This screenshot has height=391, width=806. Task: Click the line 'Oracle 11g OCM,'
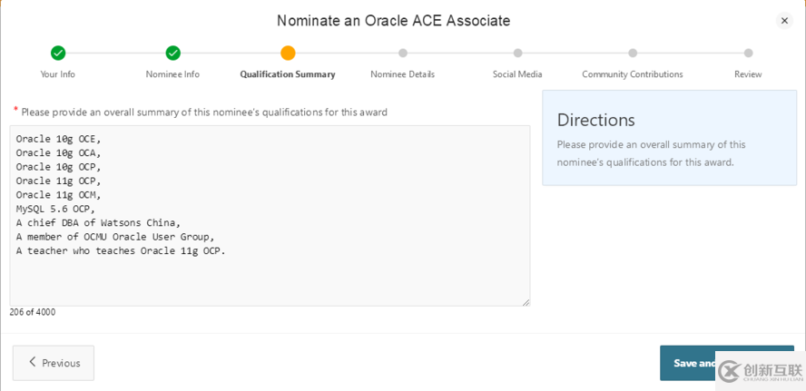pyautogui.click(x=58, y=195)
